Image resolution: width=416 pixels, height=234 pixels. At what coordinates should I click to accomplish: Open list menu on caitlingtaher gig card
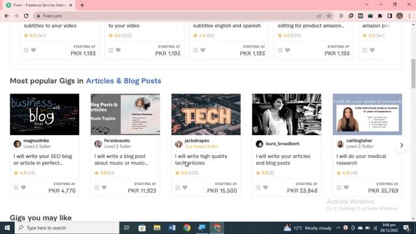click(339, 187)
